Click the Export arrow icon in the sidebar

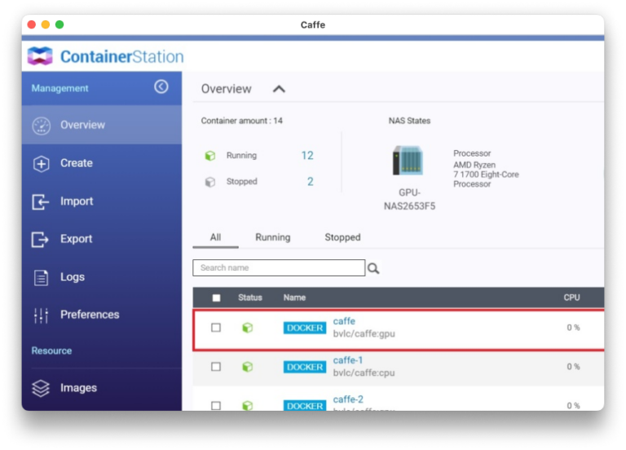pos(40,240)
